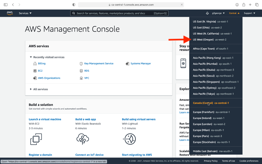Open the Terms of Use footer link
The width and height of the screenshot is (262, 164).
tap(228, 161)
